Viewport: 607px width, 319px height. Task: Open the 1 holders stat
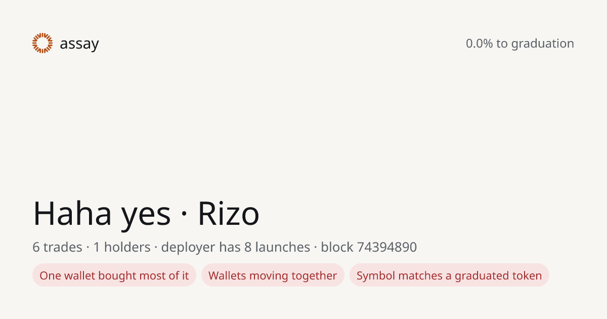click(122, 247)
